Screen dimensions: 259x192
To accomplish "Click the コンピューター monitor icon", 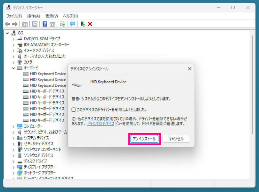I will tap(20, 126).
